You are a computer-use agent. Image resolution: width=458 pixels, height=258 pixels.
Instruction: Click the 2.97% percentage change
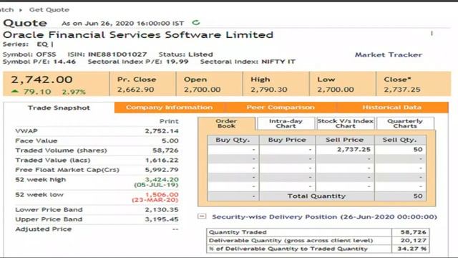74,92
